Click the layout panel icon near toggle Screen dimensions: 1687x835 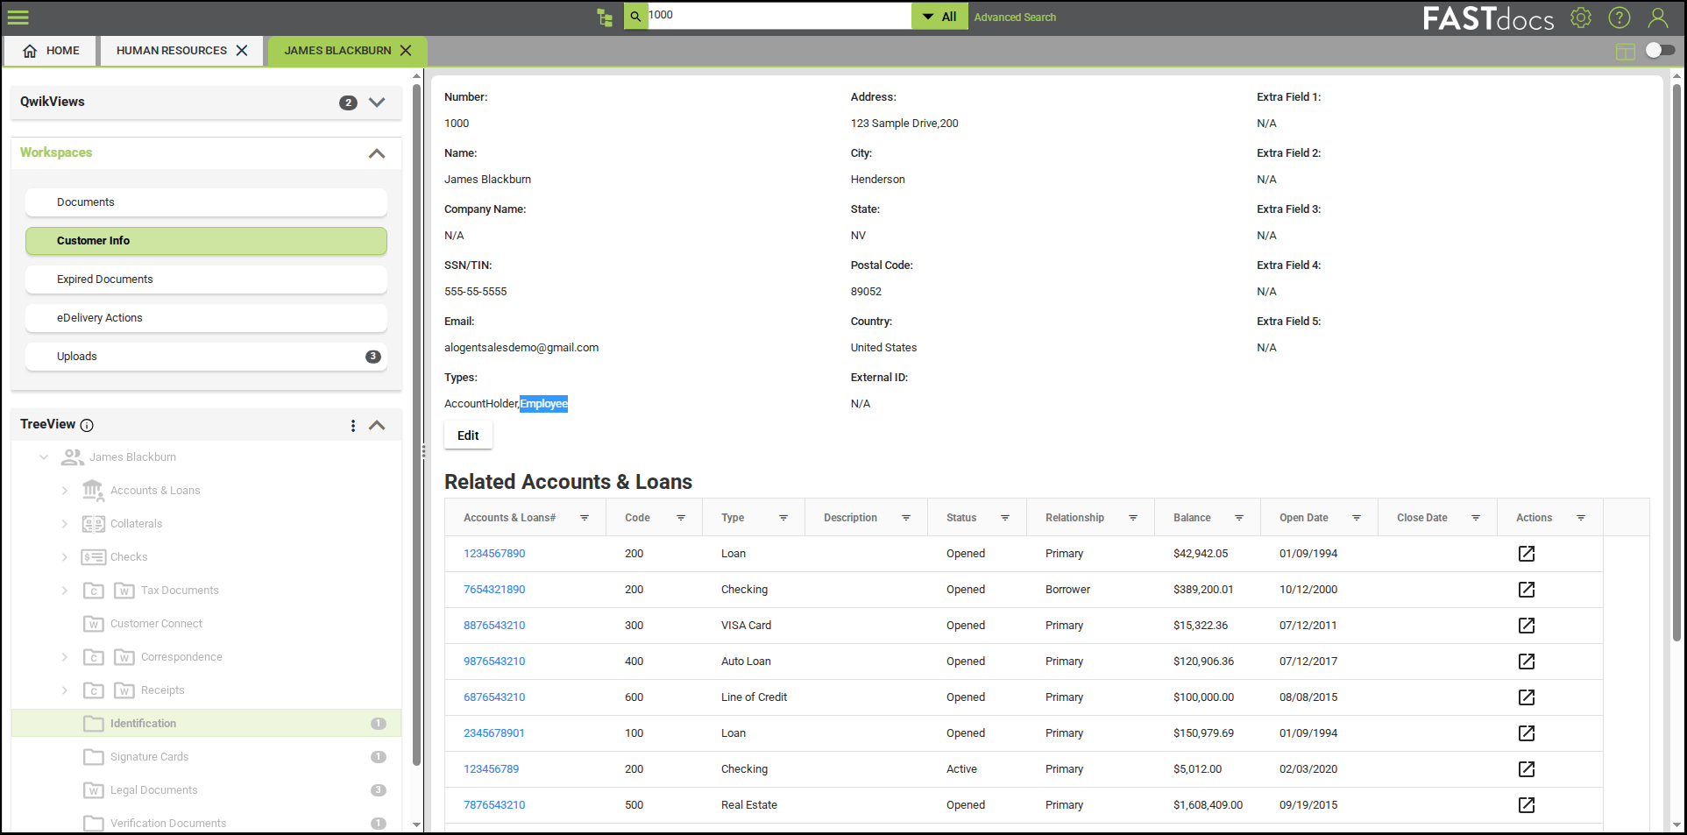[1625, 52]
